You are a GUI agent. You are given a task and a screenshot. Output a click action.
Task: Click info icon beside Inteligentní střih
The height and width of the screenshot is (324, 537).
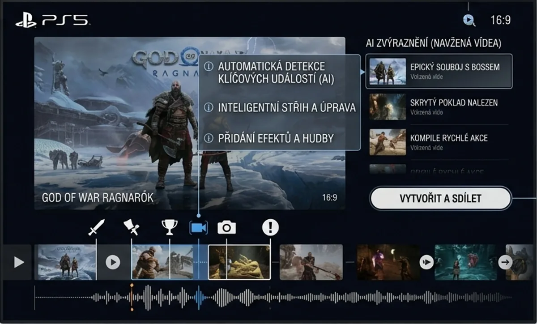[x=208, y=107]
